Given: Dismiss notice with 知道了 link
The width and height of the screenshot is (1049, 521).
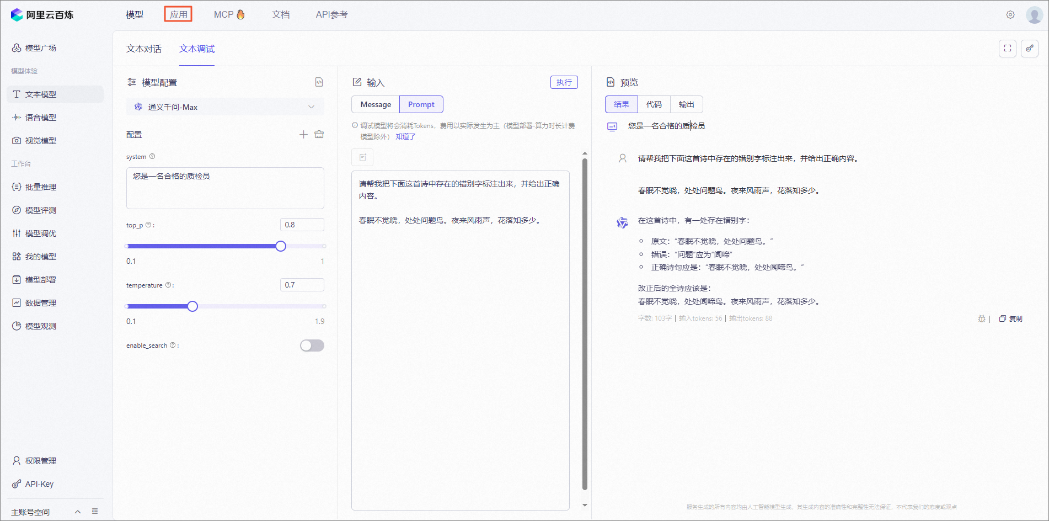Looking at the screenshot, I should 405,137.
